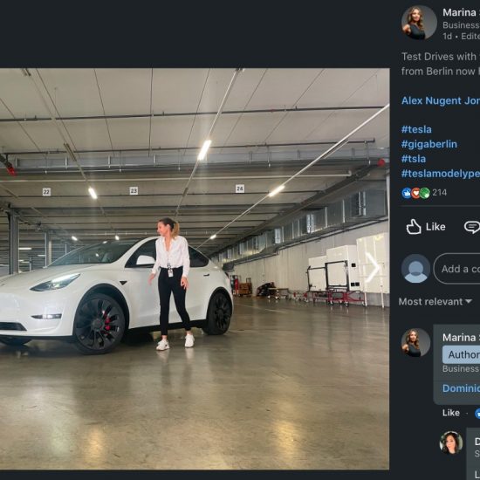Click the Tesla photo in the viewer

click(195, 269)
